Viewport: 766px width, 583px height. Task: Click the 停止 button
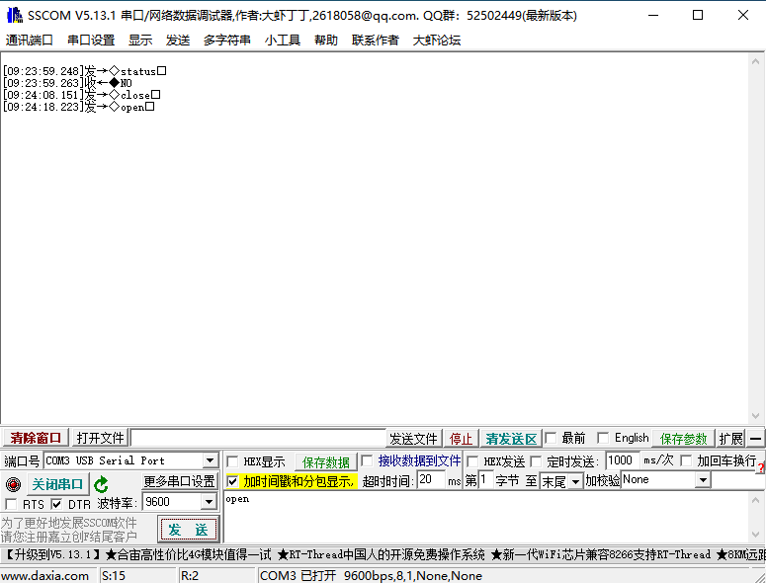pos(462,439)
